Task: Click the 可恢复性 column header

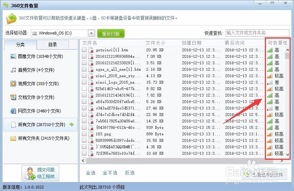Action: coord(277,43)
